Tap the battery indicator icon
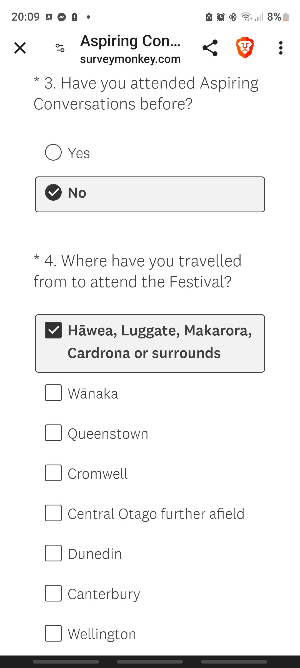Screen dimensions: 300x668 (x=286, y=17)
